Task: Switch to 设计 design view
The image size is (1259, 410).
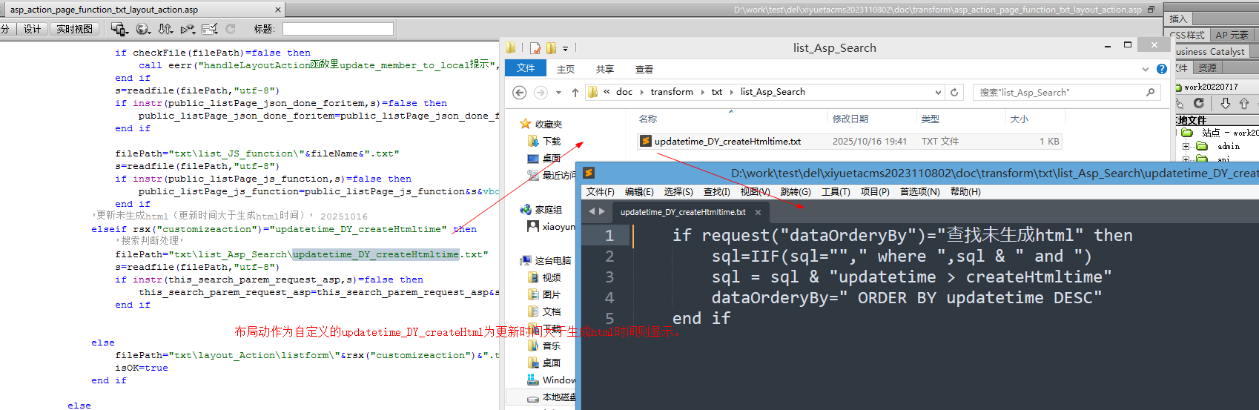Action: [x=32, y=29]
